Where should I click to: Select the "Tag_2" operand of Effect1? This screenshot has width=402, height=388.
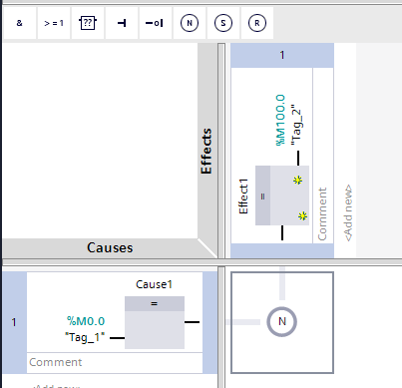pyautogui.click(x=296, y=125)
